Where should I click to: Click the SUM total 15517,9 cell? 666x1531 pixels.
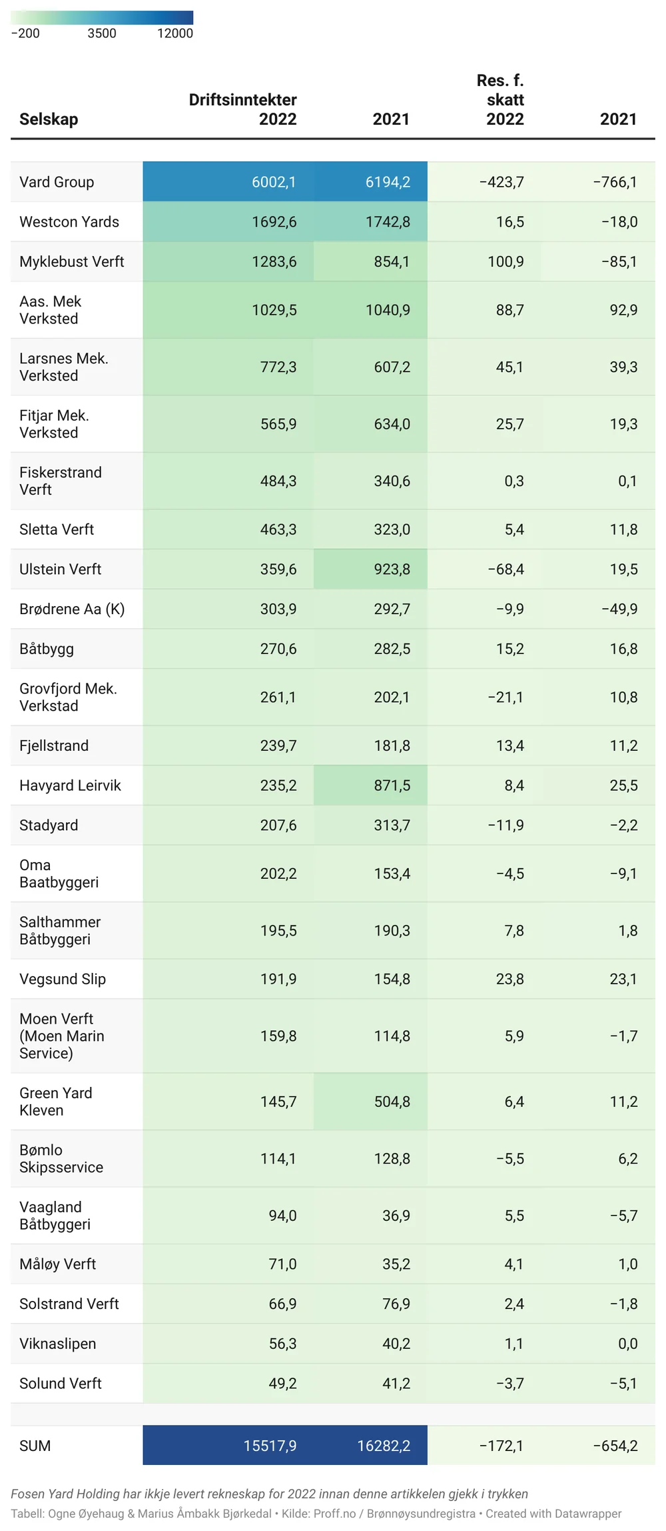click(x=270, y=1446)
